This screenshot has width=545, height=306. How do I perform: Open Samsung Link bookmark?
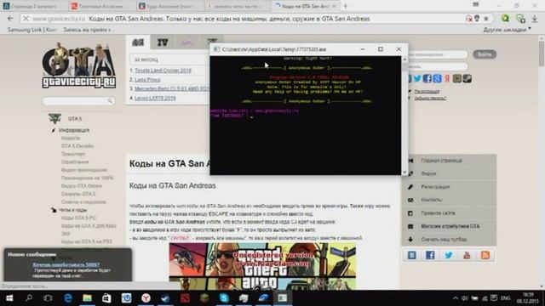pos(32,30)
